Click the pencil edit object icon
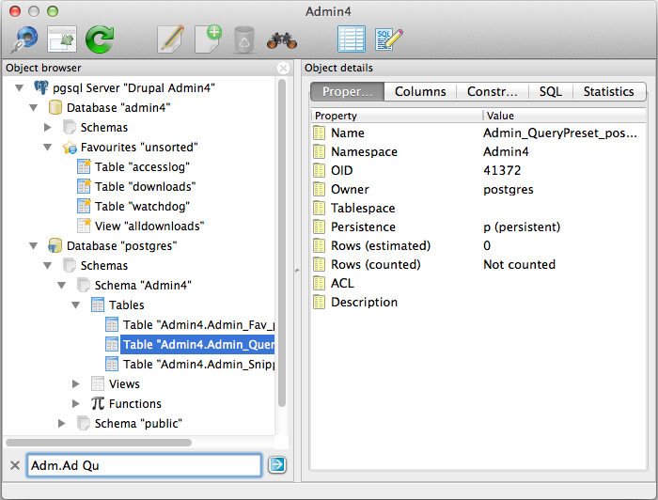658x500 pixels. coord(170,39)
